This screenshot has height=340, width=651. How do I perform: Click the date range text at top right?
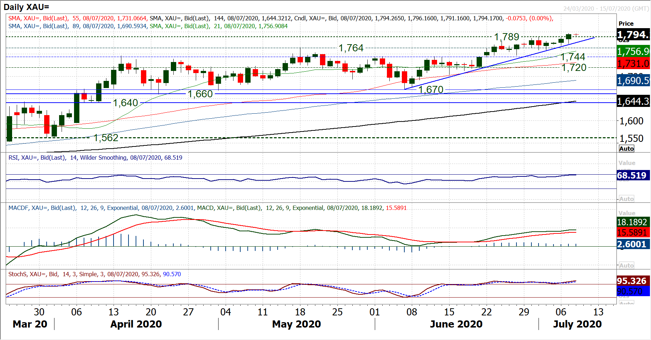point(606,9)
